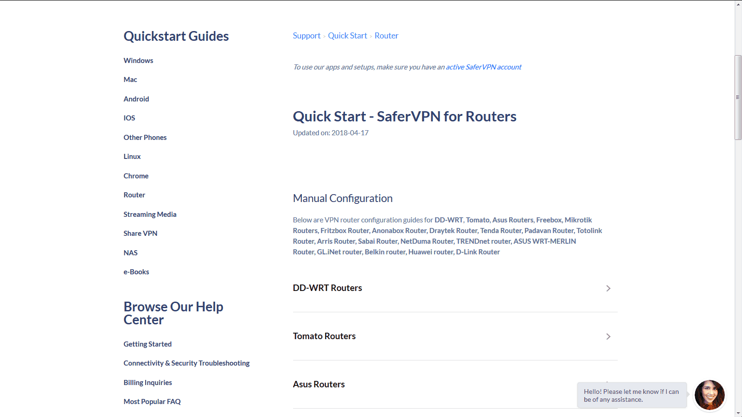Viewport: 742px width, 417px height.
Task: Open Connectivity & Security Troubleshooting
Action: (186, 363)
